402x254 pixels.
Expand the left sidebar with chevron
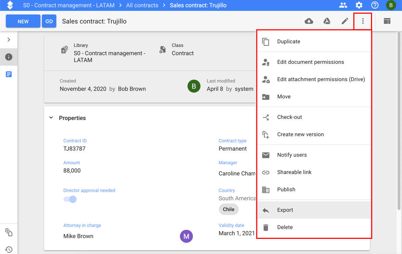pyautogui.click(x=9, y=40)
